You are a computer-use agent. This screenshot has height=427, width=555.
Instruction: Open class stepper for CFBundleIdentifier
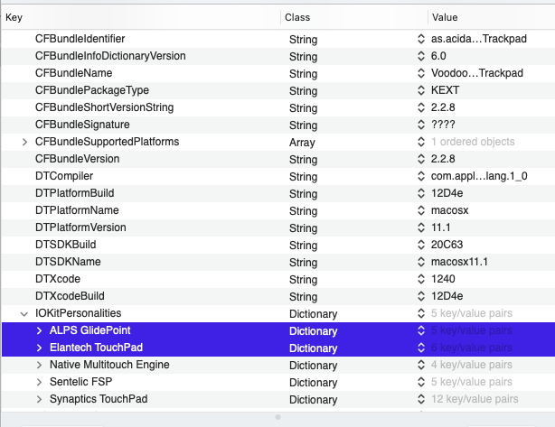coord(420,39)
